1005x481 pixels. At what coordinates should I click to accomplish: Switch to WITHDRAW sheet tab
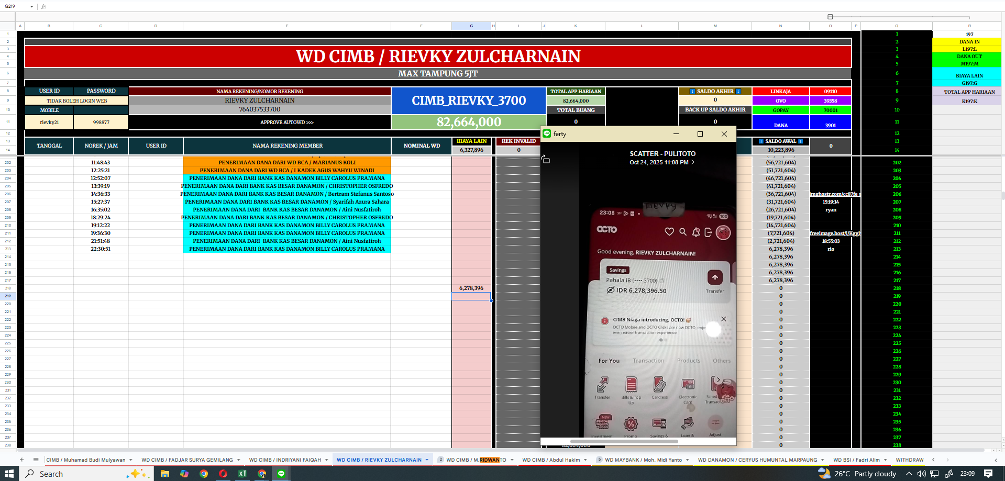coord(909,460)
